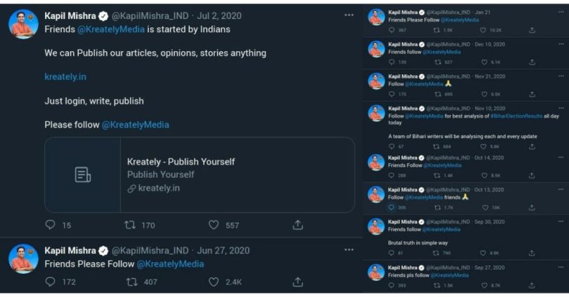Share the Sep 27, 2020 tweet
This screenshot has width=569, height=297.
532,285
